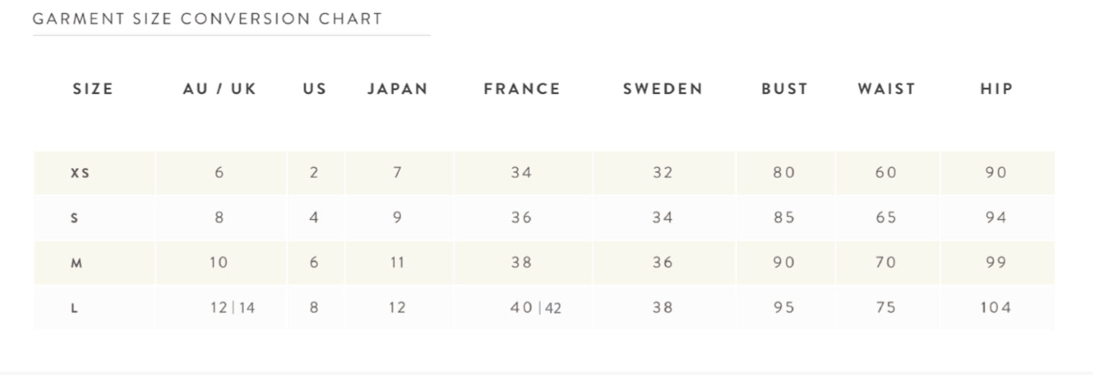Click the BUST column header

tap(785, 89)
